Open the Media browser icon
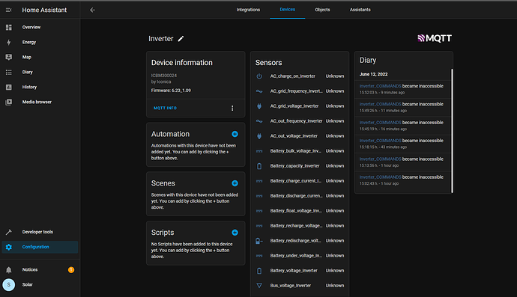517x297 pixels. (8, 102)
